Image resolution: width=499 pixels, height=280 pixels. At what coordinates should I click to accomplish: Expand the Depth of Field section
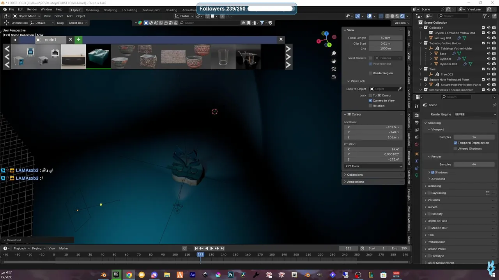(x=437, y=221)
